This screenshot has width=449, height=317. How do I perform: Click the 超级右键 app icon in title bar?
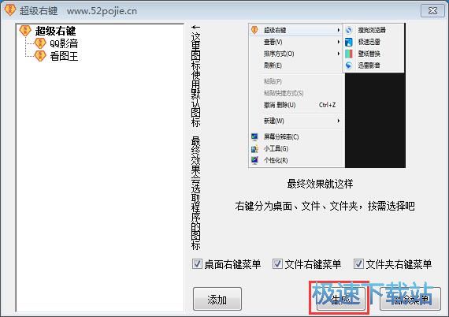(x=9, y=10)
